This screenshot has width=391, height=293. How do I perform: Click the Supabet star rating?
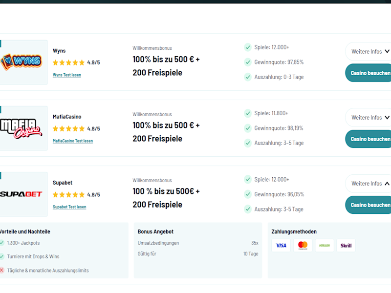click(x=68, y=195)
